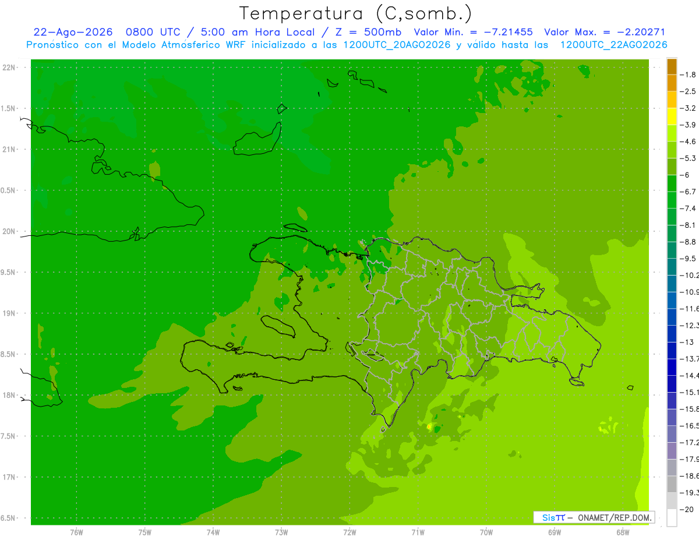Click the '20N' latitude label

(x=9, y=231)
